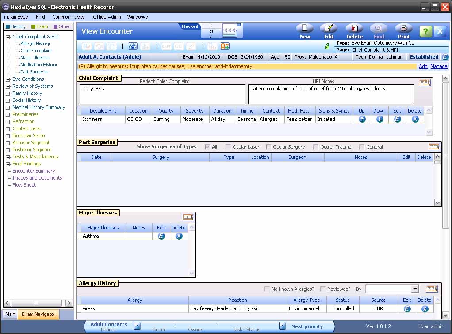Click the Manage link on the alert bar
The image size is (452, 334).
[439, 66]
